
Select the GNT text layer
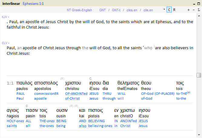point(102,10)
